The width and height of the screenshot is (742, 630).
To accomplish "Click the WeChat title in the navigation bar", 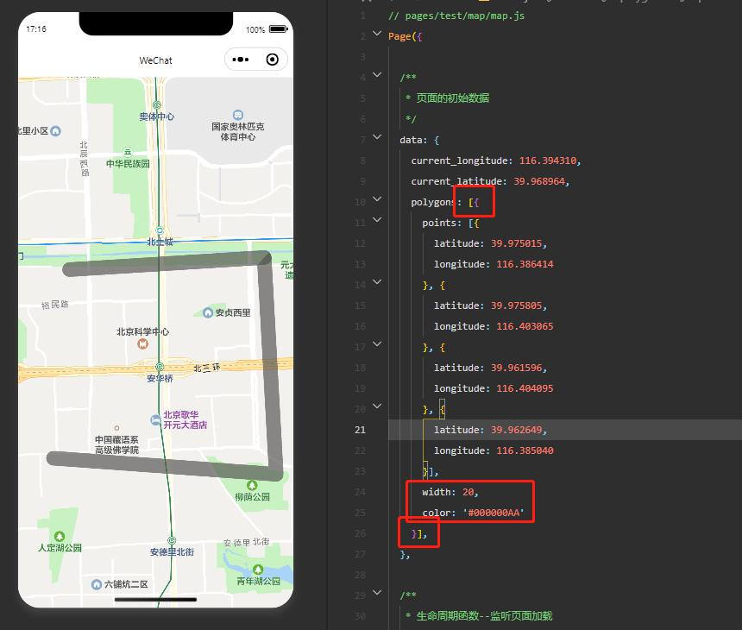I will pos(155,60).
